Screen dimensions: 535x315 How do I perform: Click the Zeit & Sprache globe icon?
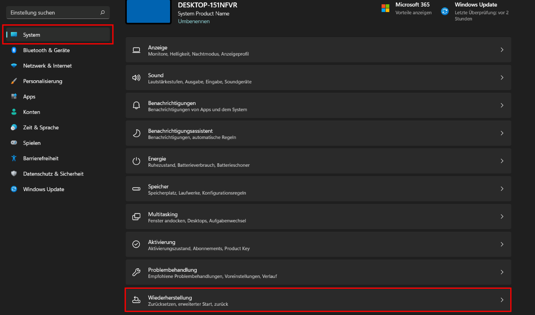click(14, 127)
